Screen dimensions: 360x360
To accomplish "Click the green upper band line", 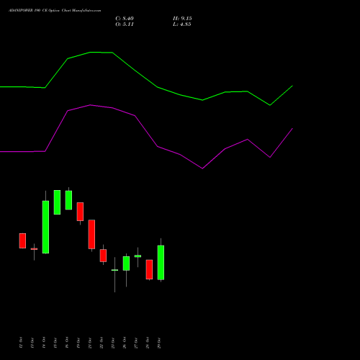I will click(135, 71).
